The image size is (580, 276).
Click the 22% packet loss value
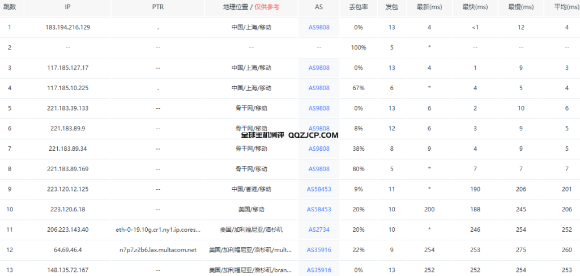[x=358, y=250]
